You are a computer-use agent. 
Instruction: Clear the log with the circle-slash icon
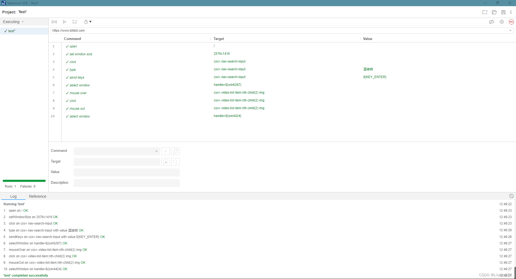click(x=511, y=196)
